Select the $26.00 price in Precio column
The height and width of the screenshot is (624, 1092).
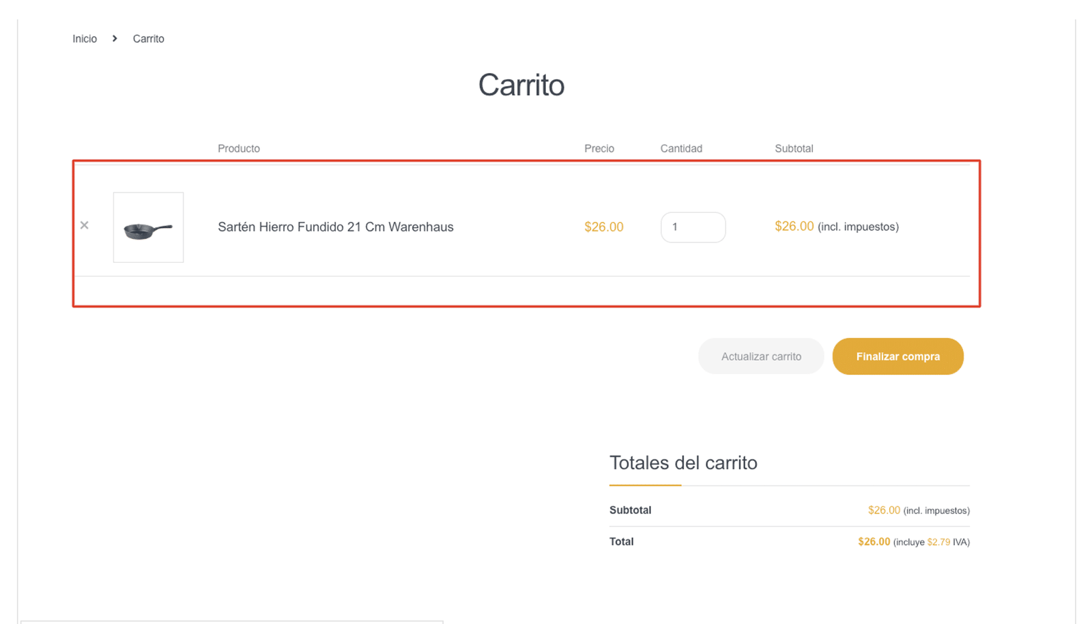[x=603, y=227]
